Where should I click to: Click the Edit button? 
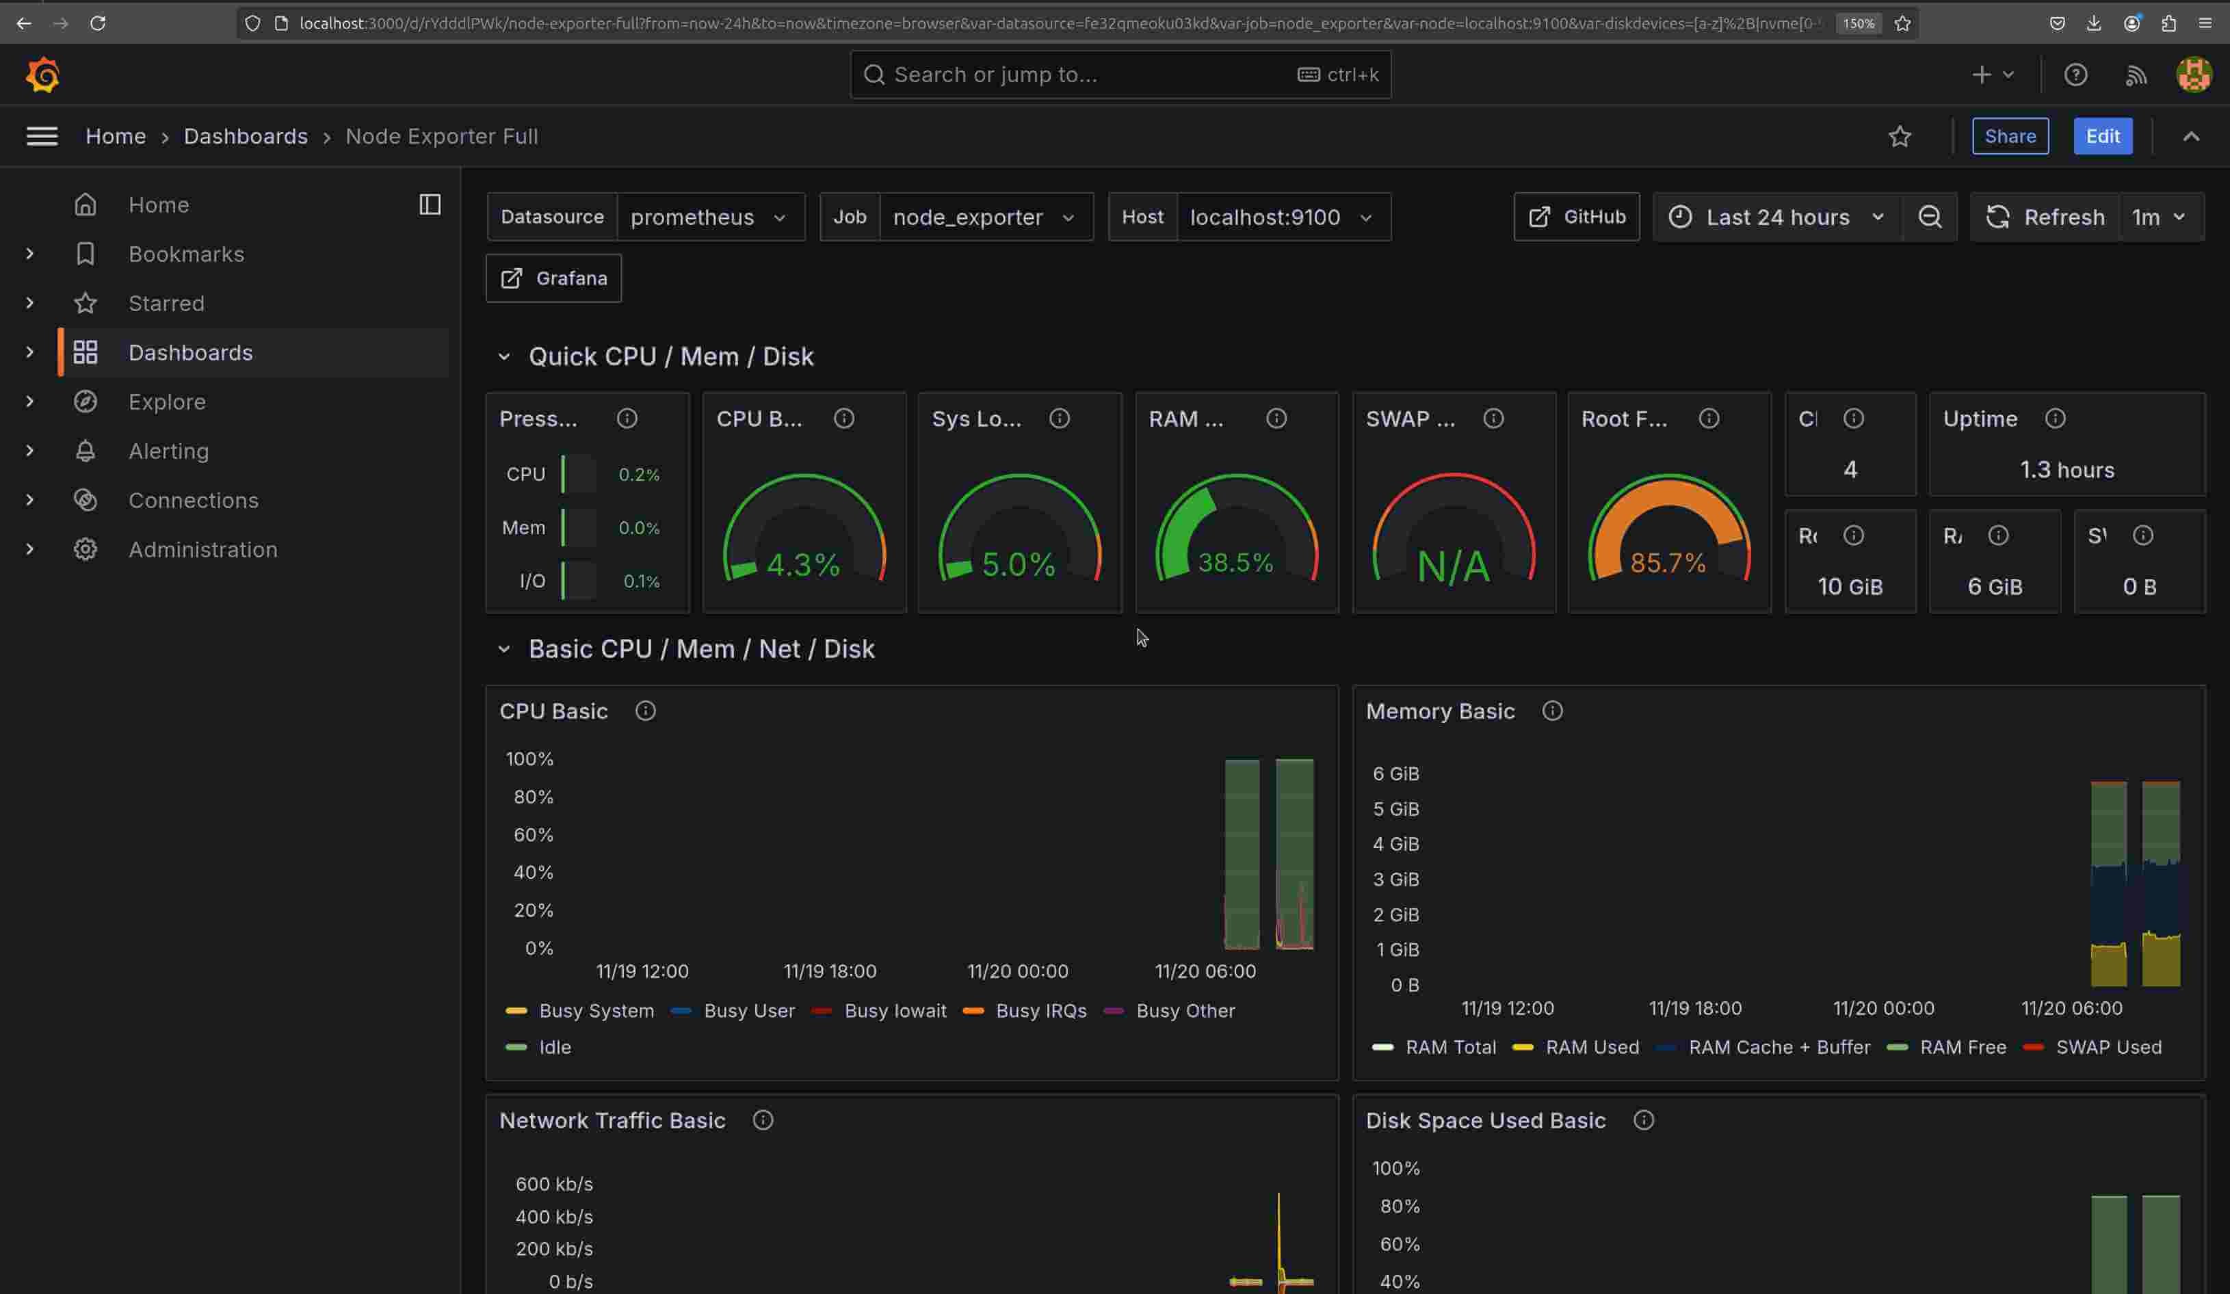coord(2103,135)
